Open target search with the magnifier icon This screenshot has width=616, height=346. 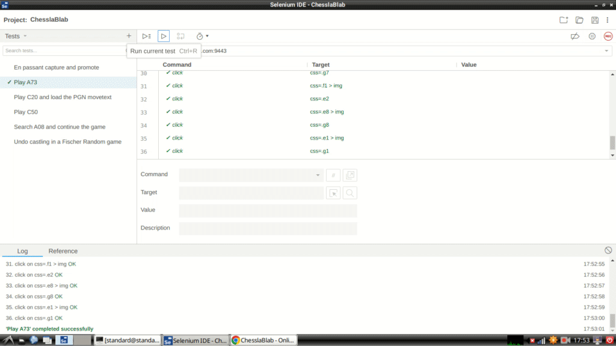349,193
